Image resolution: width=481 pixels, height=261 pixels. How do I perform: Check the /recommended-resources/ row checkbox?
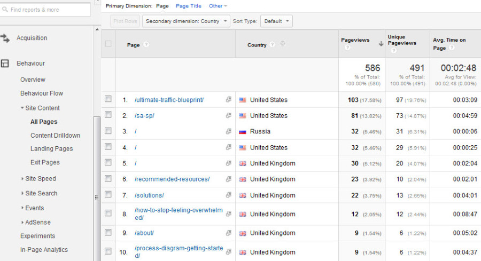[108, 178]
